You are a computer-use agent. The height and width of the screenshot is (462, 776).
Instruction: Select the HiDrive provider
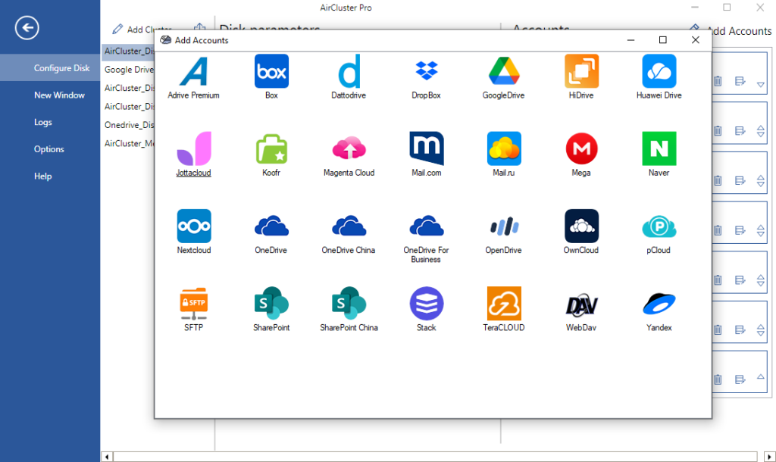click(581, 72)
